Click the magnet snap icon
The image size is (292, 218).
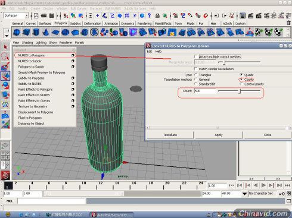click(206, 15)
